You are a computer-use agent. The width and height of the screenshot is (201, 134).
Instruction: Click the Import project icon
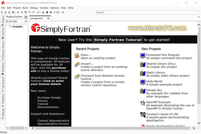[x=77, y=64]
